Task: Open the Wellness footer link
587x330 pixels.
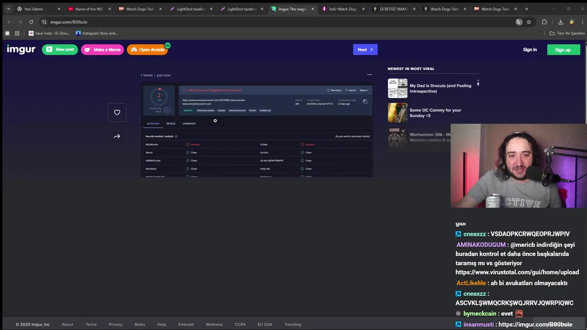Action: [x=214, y=324]
